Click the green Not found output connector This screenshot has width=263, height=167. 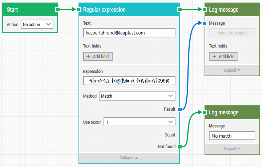click(x=179, y=147)
